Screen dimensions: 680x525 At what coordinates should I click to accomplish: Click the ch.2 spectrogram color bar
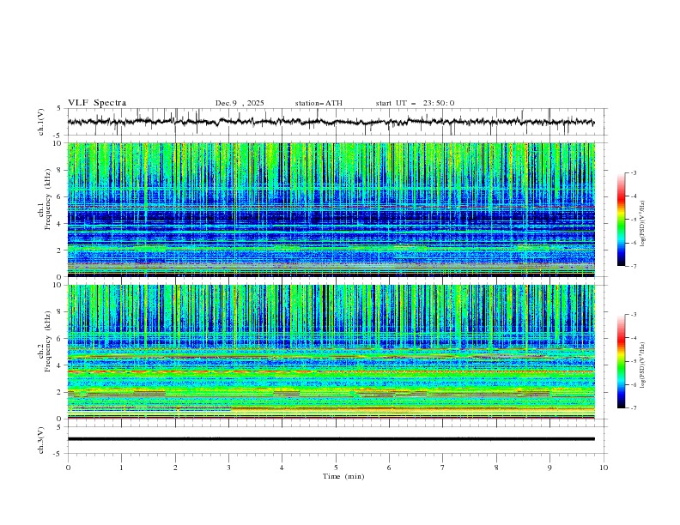coord(621,361)
